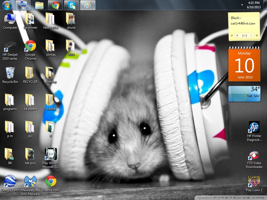Select the license.htm file icon
This screenshot has width=267, height=200.
tap(51, 181)
